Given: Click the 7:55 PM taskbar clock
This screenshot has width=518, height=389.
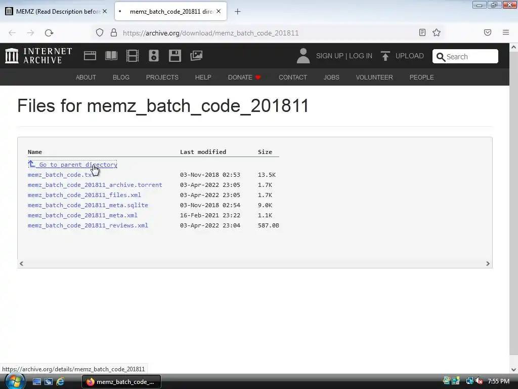Looking at the screenshot, I should tap(498, 381).
